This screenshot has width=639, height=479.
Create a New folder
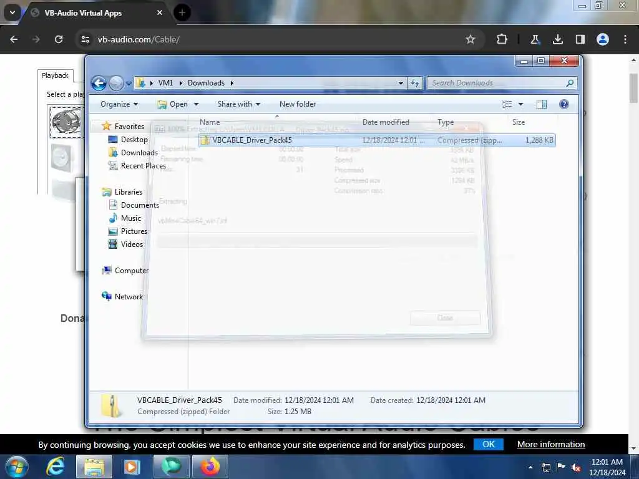tap(298, 104)
